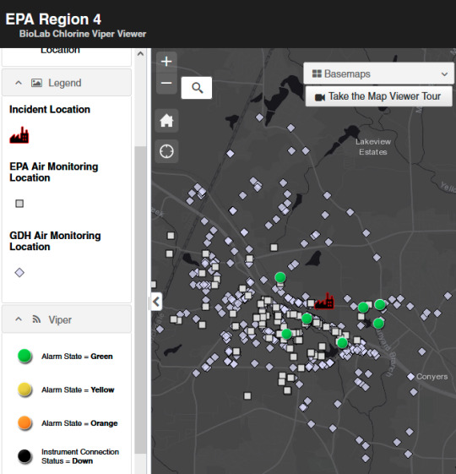Collapse the Viper section chevron

[x=19, y=319]
